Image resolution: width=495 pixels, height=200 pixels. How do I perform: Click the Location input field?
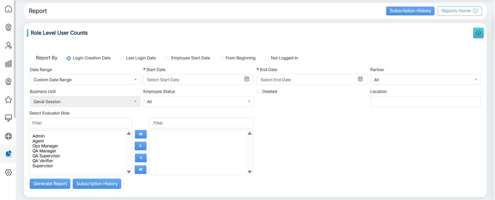coord(425,102)
